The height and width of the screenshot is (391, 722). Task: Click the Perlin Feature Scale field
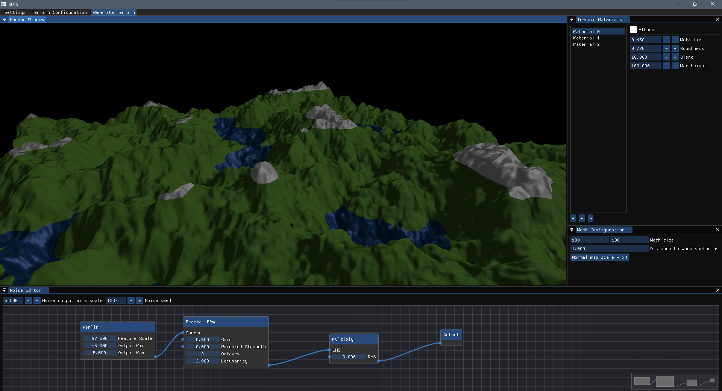tap(100, 338)
